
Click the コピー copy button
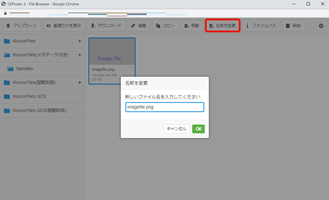point(166,26)
